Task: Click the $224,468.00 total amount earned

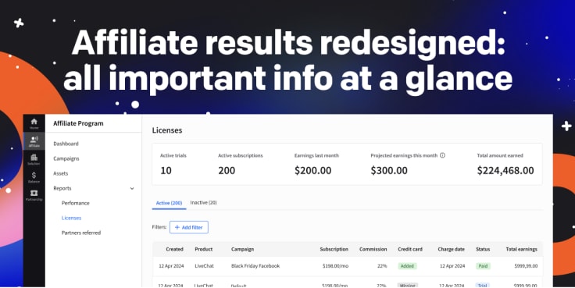Action: 505,170
